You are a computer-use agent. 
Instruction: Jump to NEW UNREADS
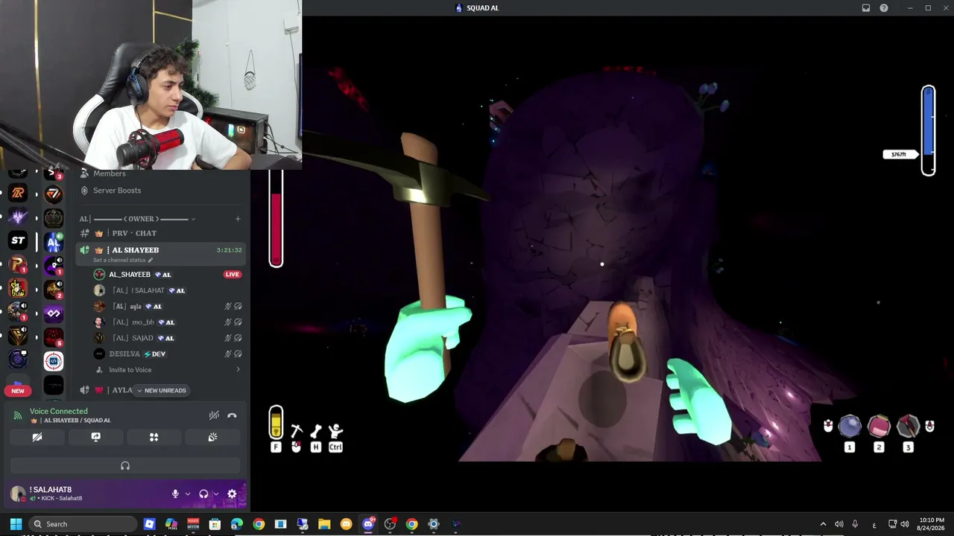point(161,390)
